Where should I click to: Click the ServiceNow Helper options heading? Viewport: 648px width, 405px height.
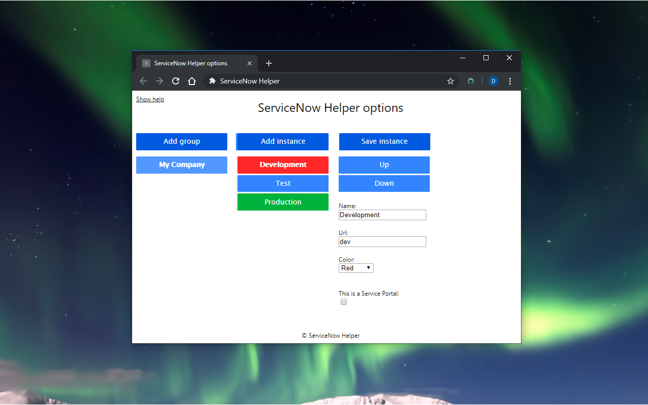click(331, 108)
